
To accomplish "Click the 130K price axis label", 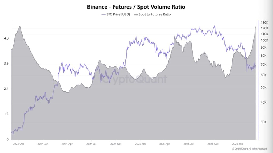I will tap(264, 22).
